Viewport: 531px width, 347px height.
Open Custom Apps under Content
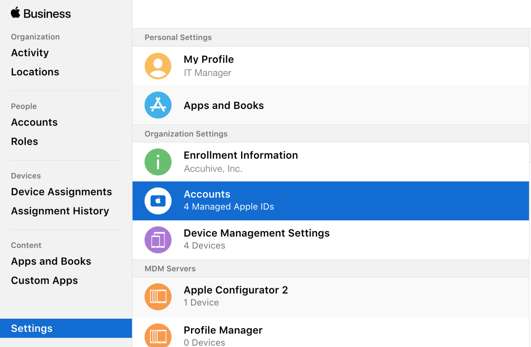coord(44,280)
